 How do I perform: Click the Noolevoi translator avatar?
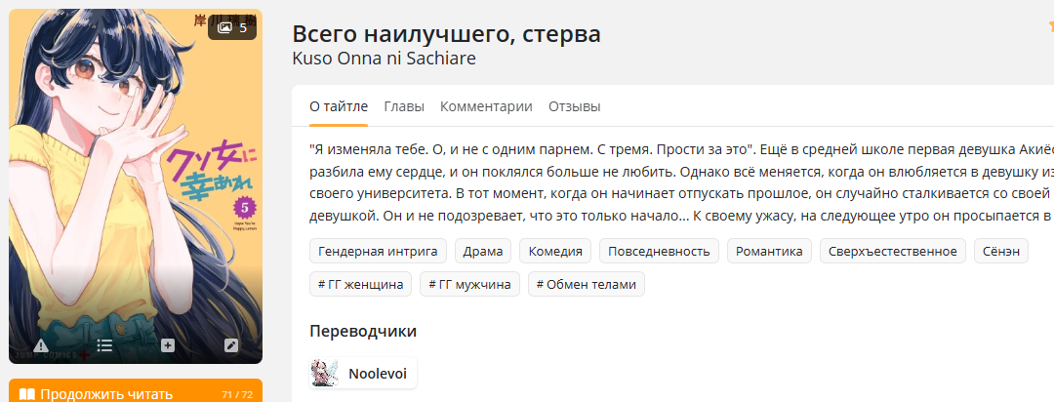coord(324,373)
